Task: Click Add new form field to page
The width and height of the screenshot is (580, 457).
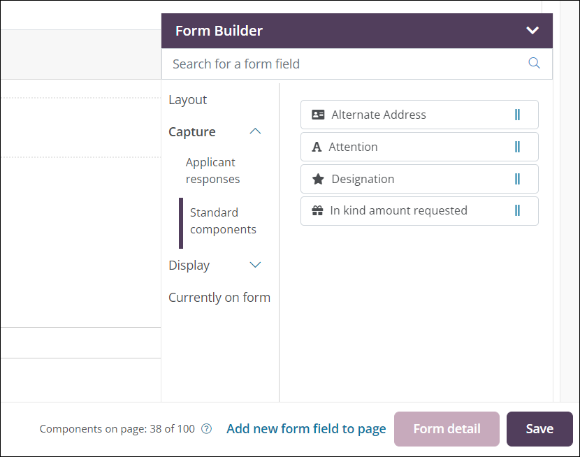Action: [306, 429]
